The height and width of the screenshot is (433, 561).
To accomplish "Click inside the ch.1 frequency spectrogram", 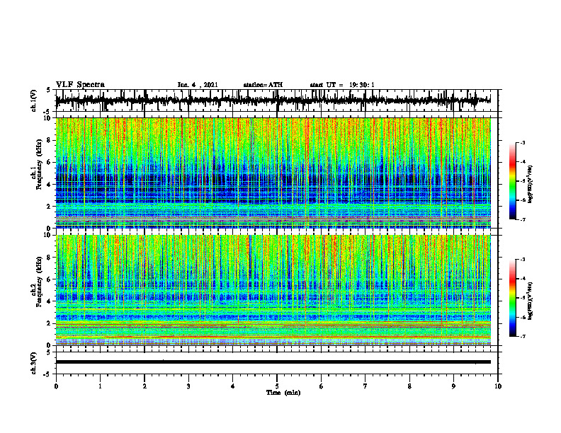I will 273,173.
